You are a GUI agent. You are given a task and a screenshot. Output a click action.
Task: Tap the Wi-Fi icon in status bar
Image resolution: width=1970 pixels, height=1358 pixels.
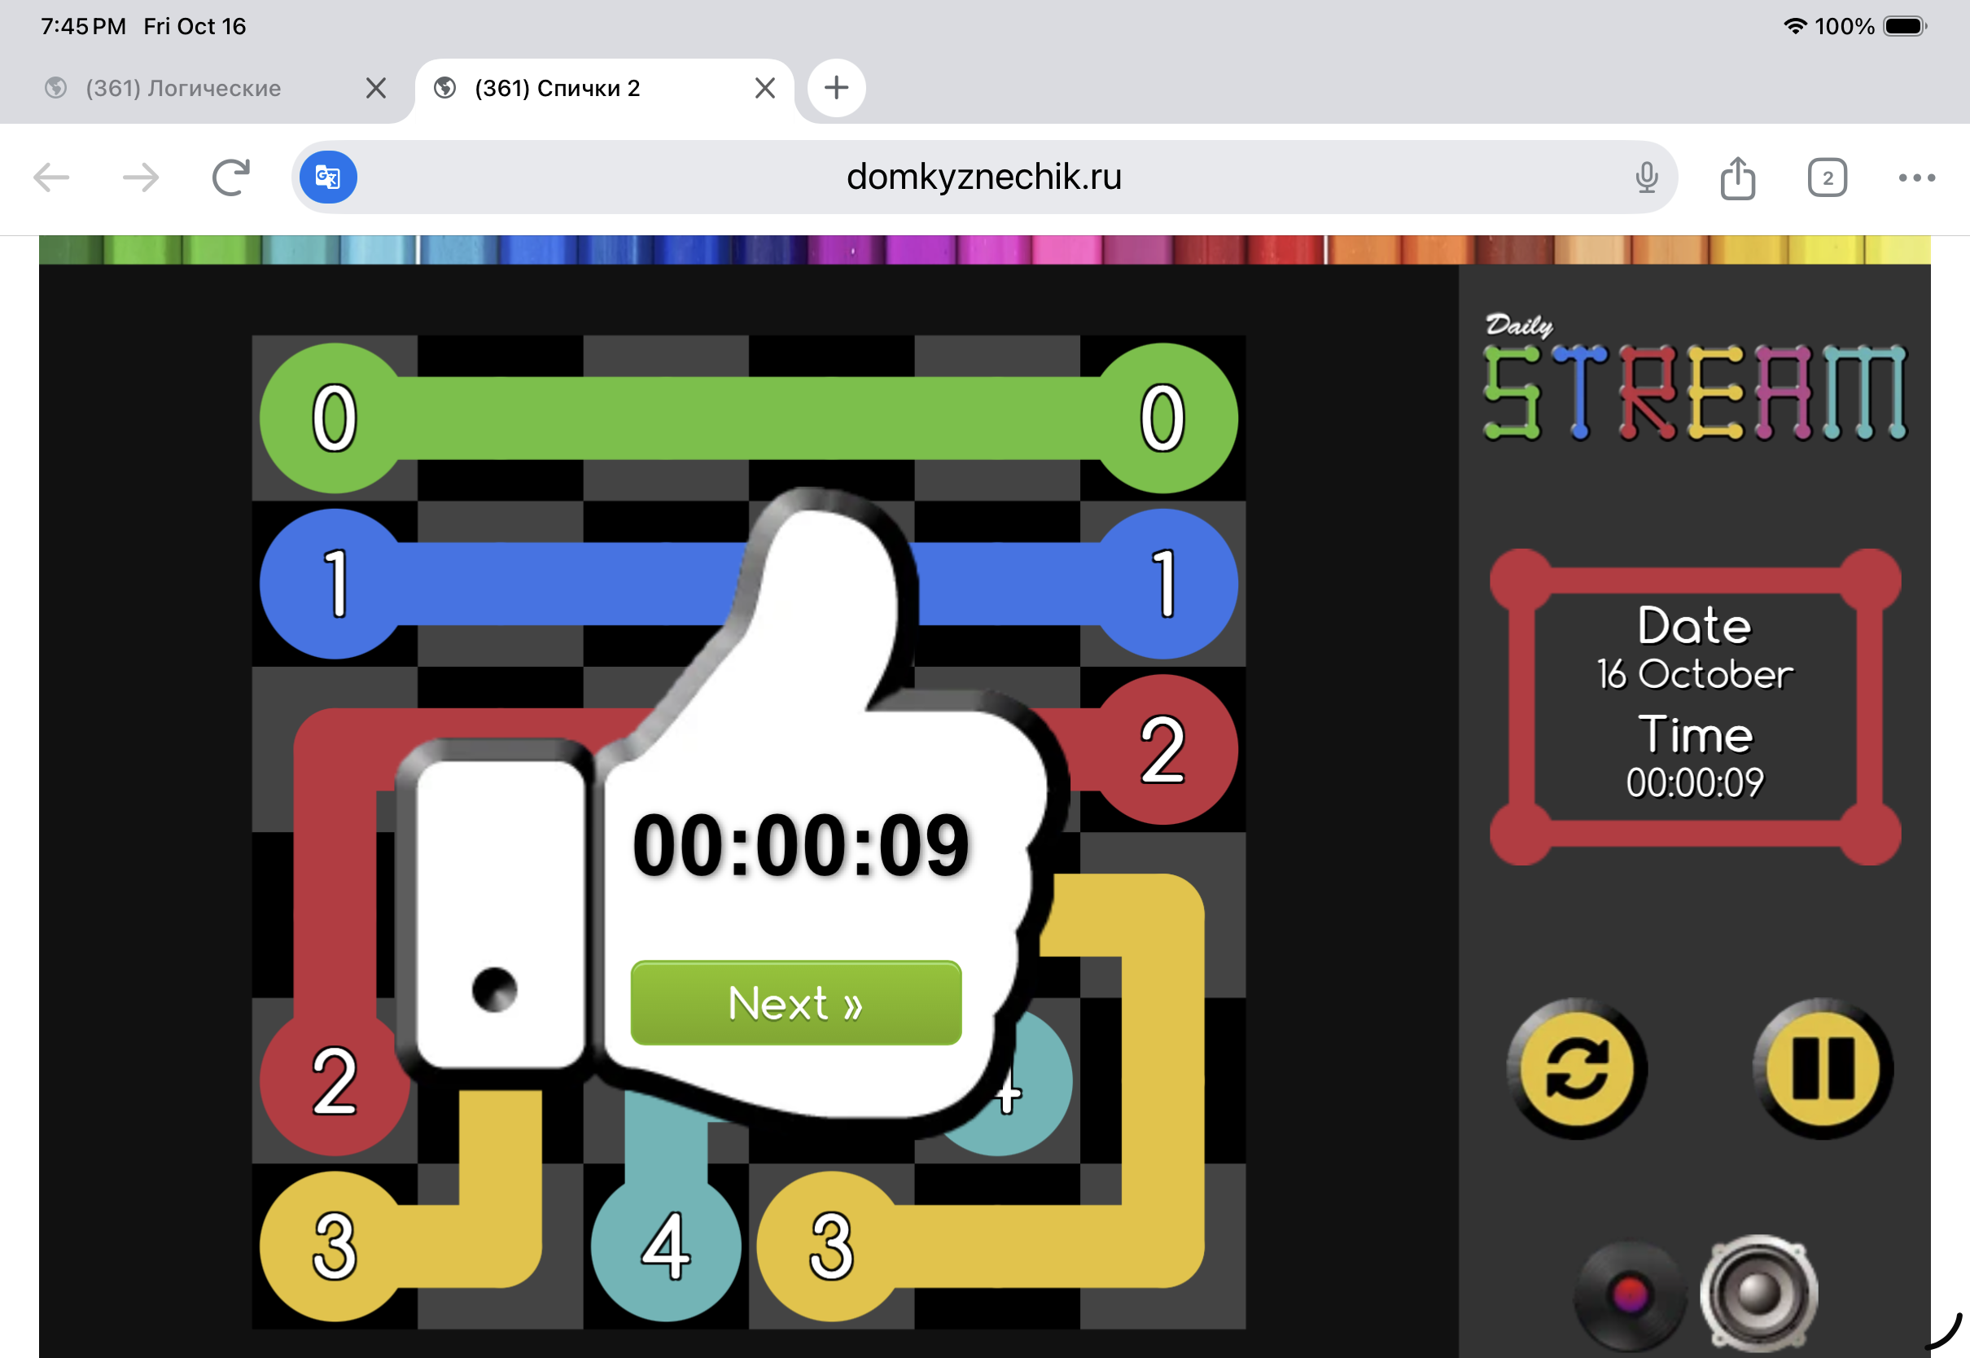click(1795, 25)
